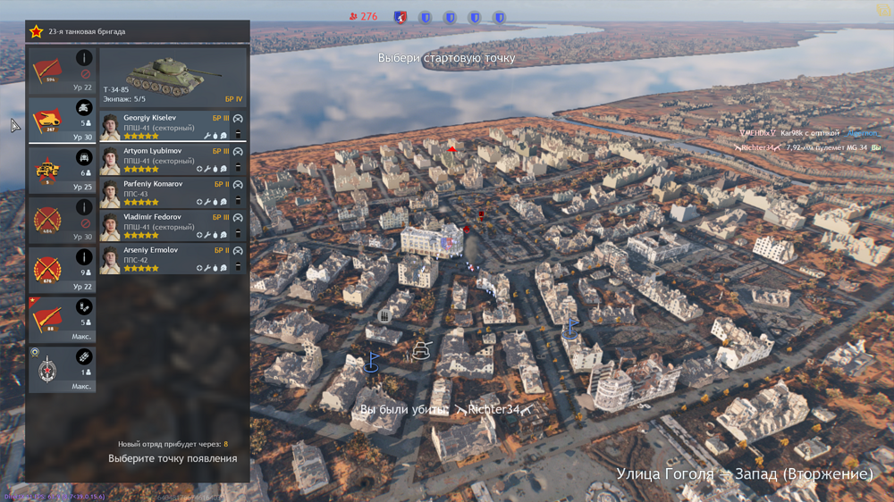This screenshot has height=502, width=894.
Task: Select the rifle flag squad numbered 88
Action: 63,320
